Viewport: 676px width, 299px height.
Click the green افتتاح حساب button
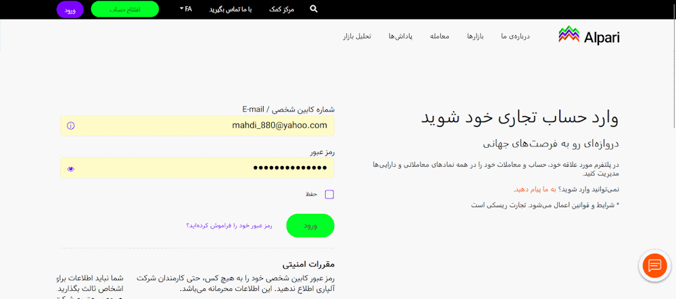(125, 9)
